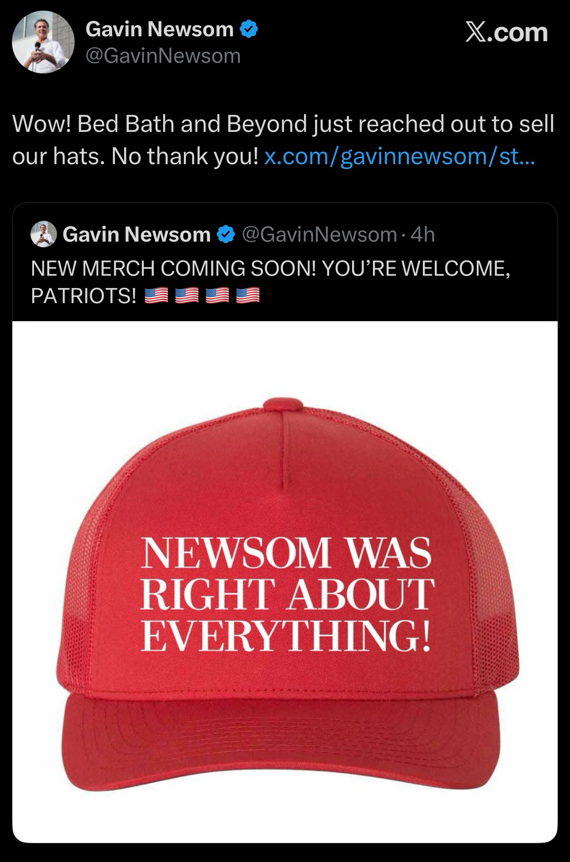Click the blue verified badge beside Gavin Newsom

coord(249,30)
